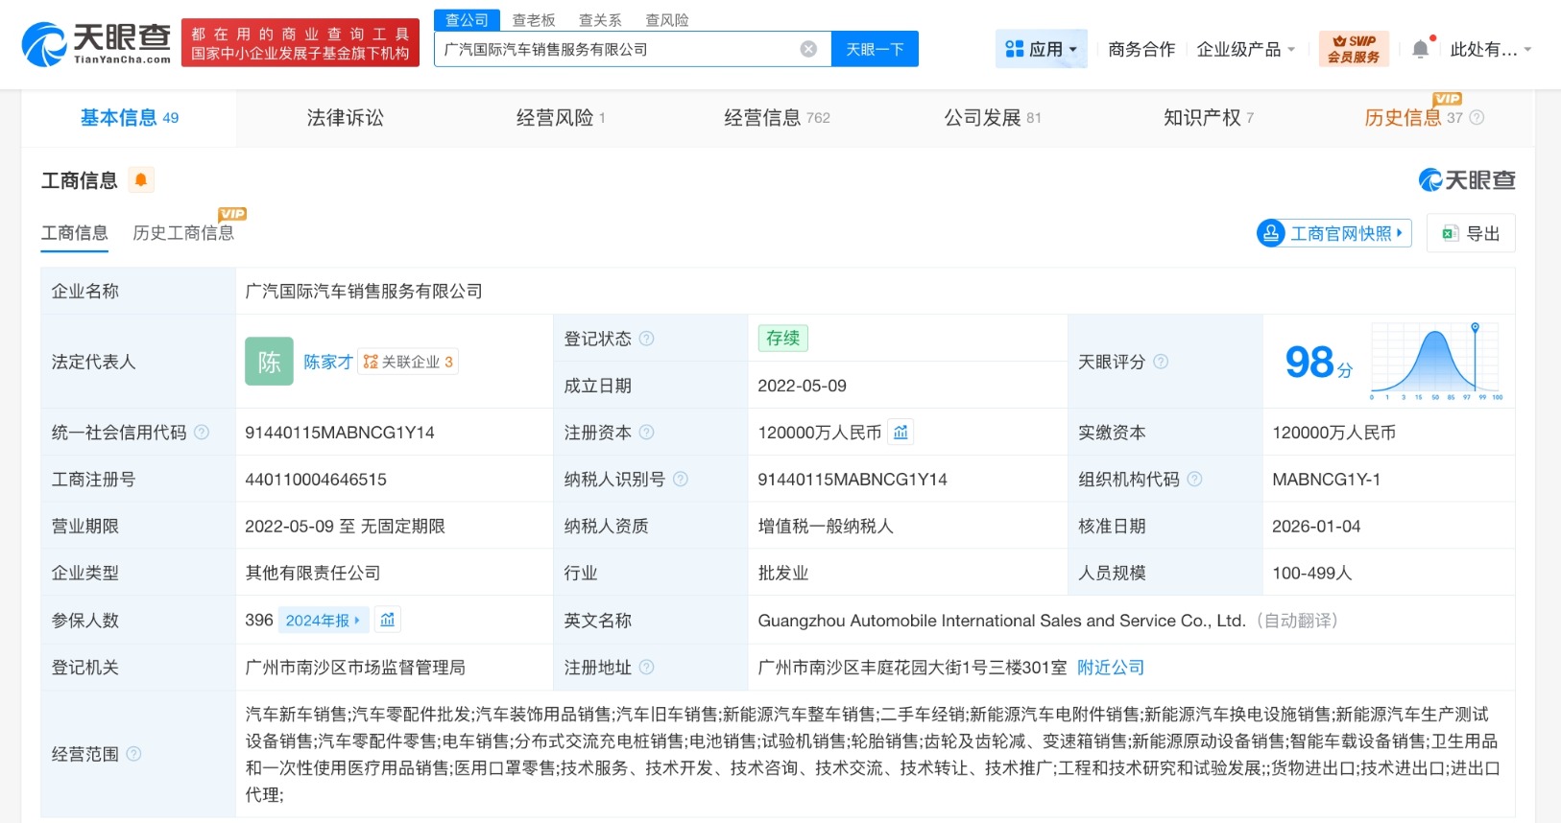Expand the 企业级产品 dropdown

click(x=1245, y=49)
